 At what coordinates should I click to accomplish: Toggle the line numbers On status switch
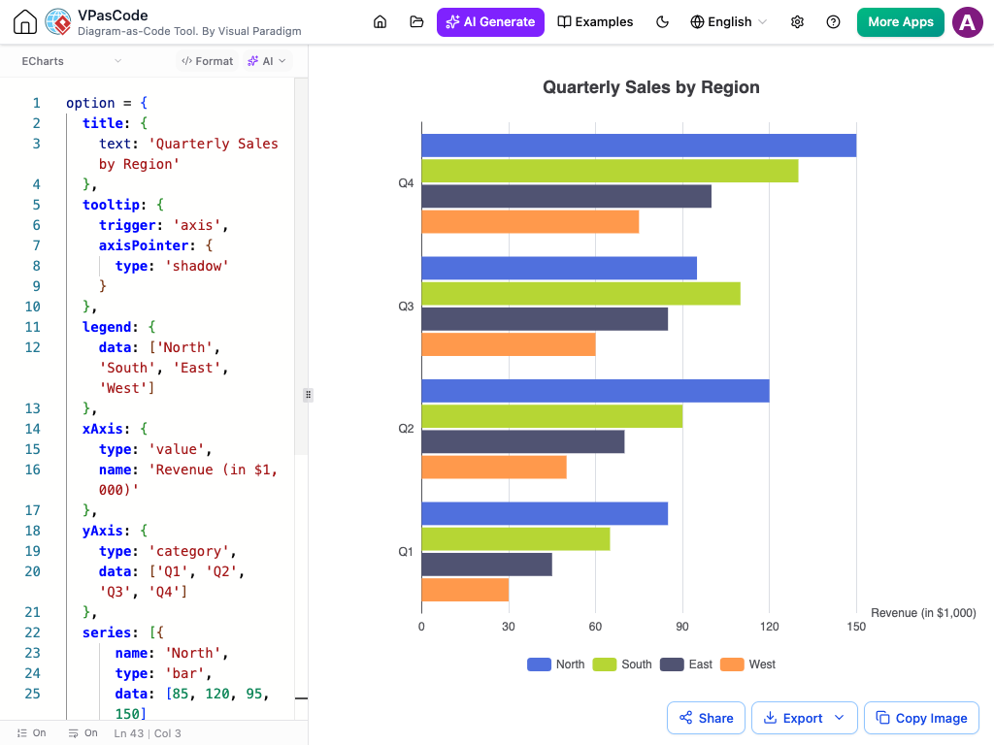pos(31,733)
